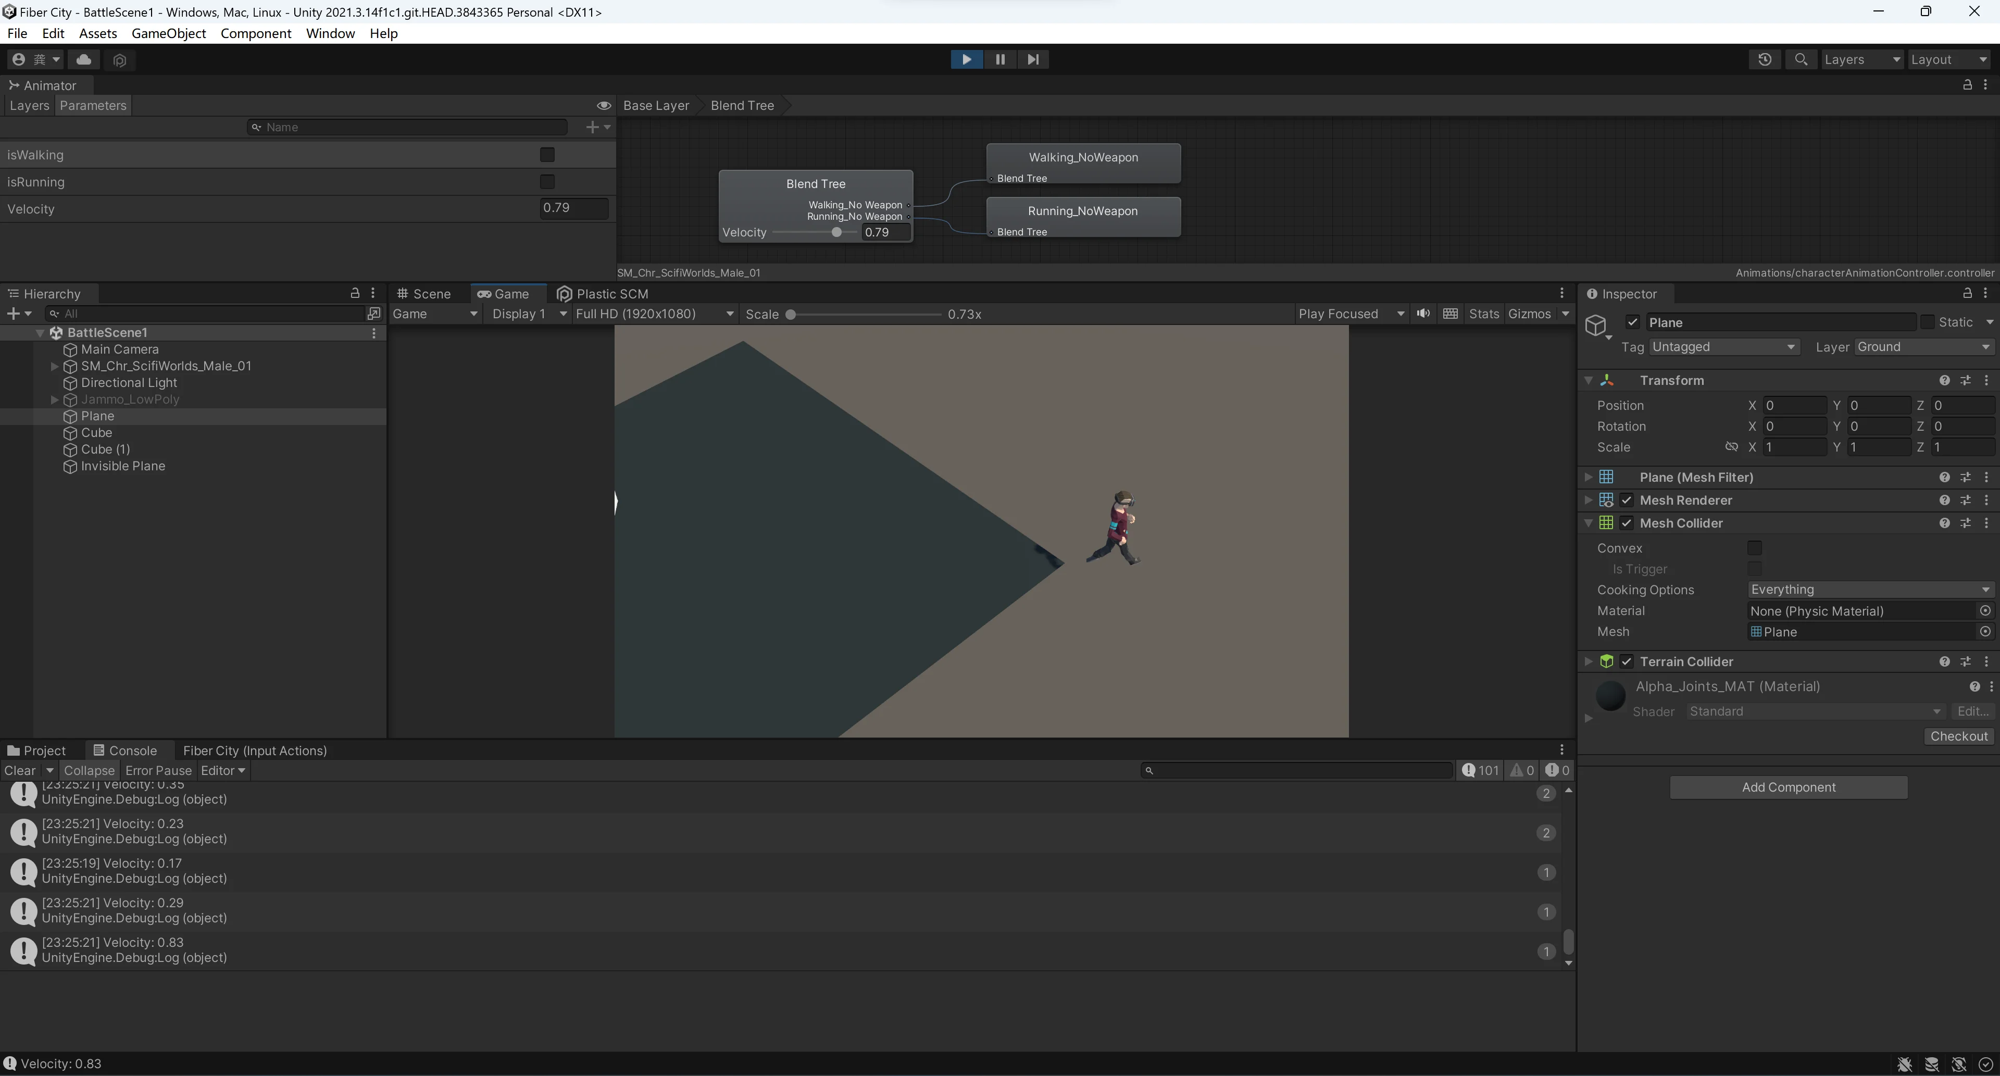Adjust the Blend Tree Velocity slider
This screenshot has width=2000, height=1076.
(836, 232)
